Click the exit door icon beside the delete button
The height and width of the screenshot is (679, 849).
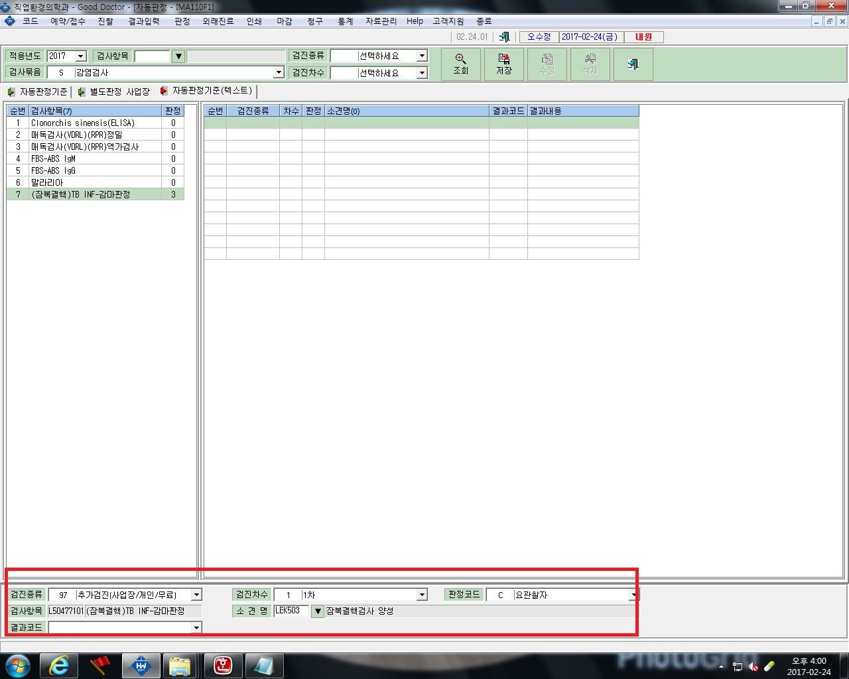pos(633,64)
